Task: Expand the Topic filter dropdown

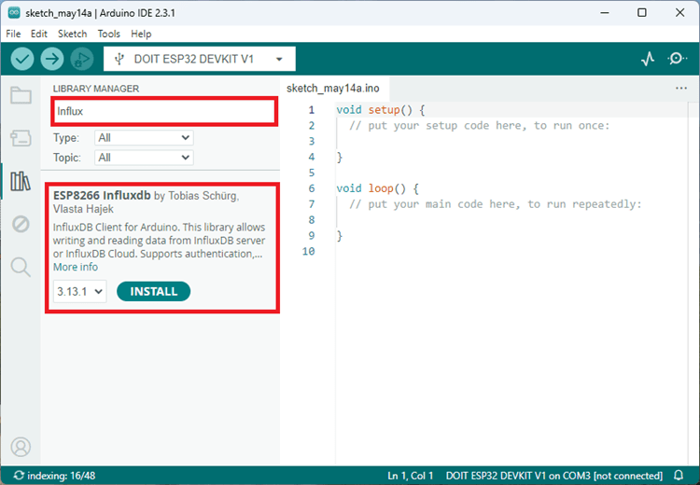Action: point(144,158)
